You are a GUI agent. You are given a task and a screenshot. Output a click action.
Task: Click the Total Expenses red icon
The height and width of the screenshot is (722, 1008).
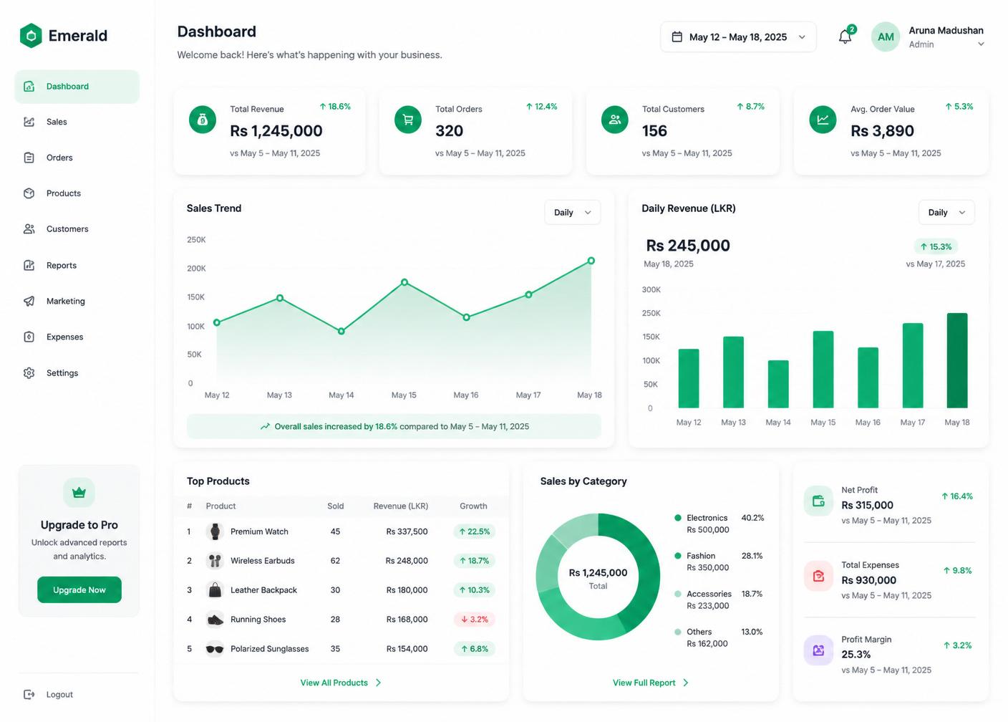pyautogui.click(x=818, y=576)
